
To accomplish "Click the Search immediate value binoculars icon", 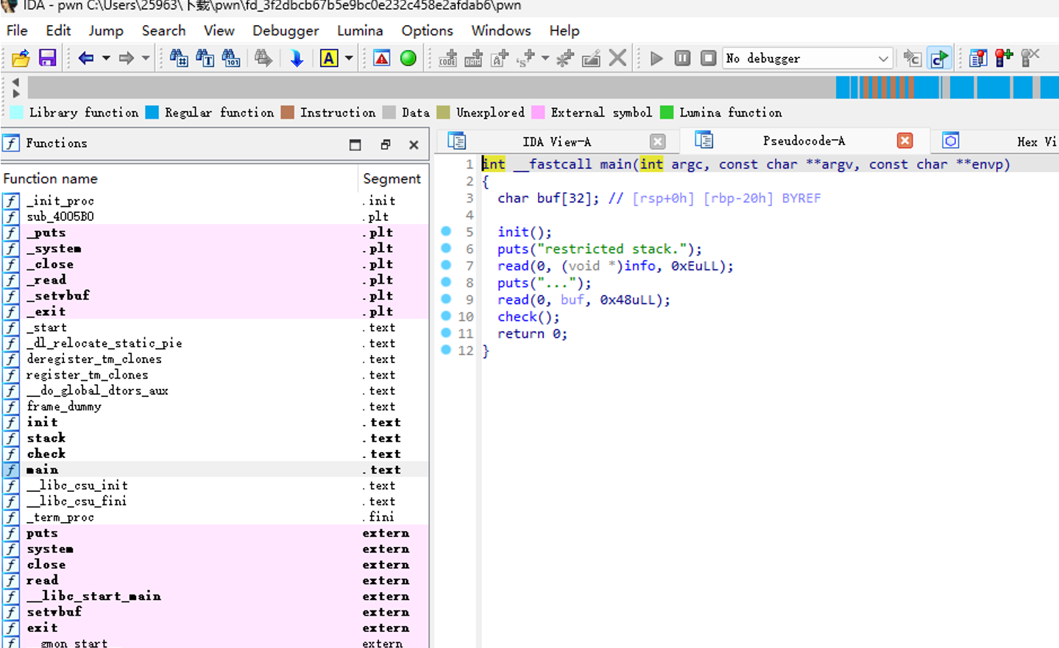I will (179, 58).
